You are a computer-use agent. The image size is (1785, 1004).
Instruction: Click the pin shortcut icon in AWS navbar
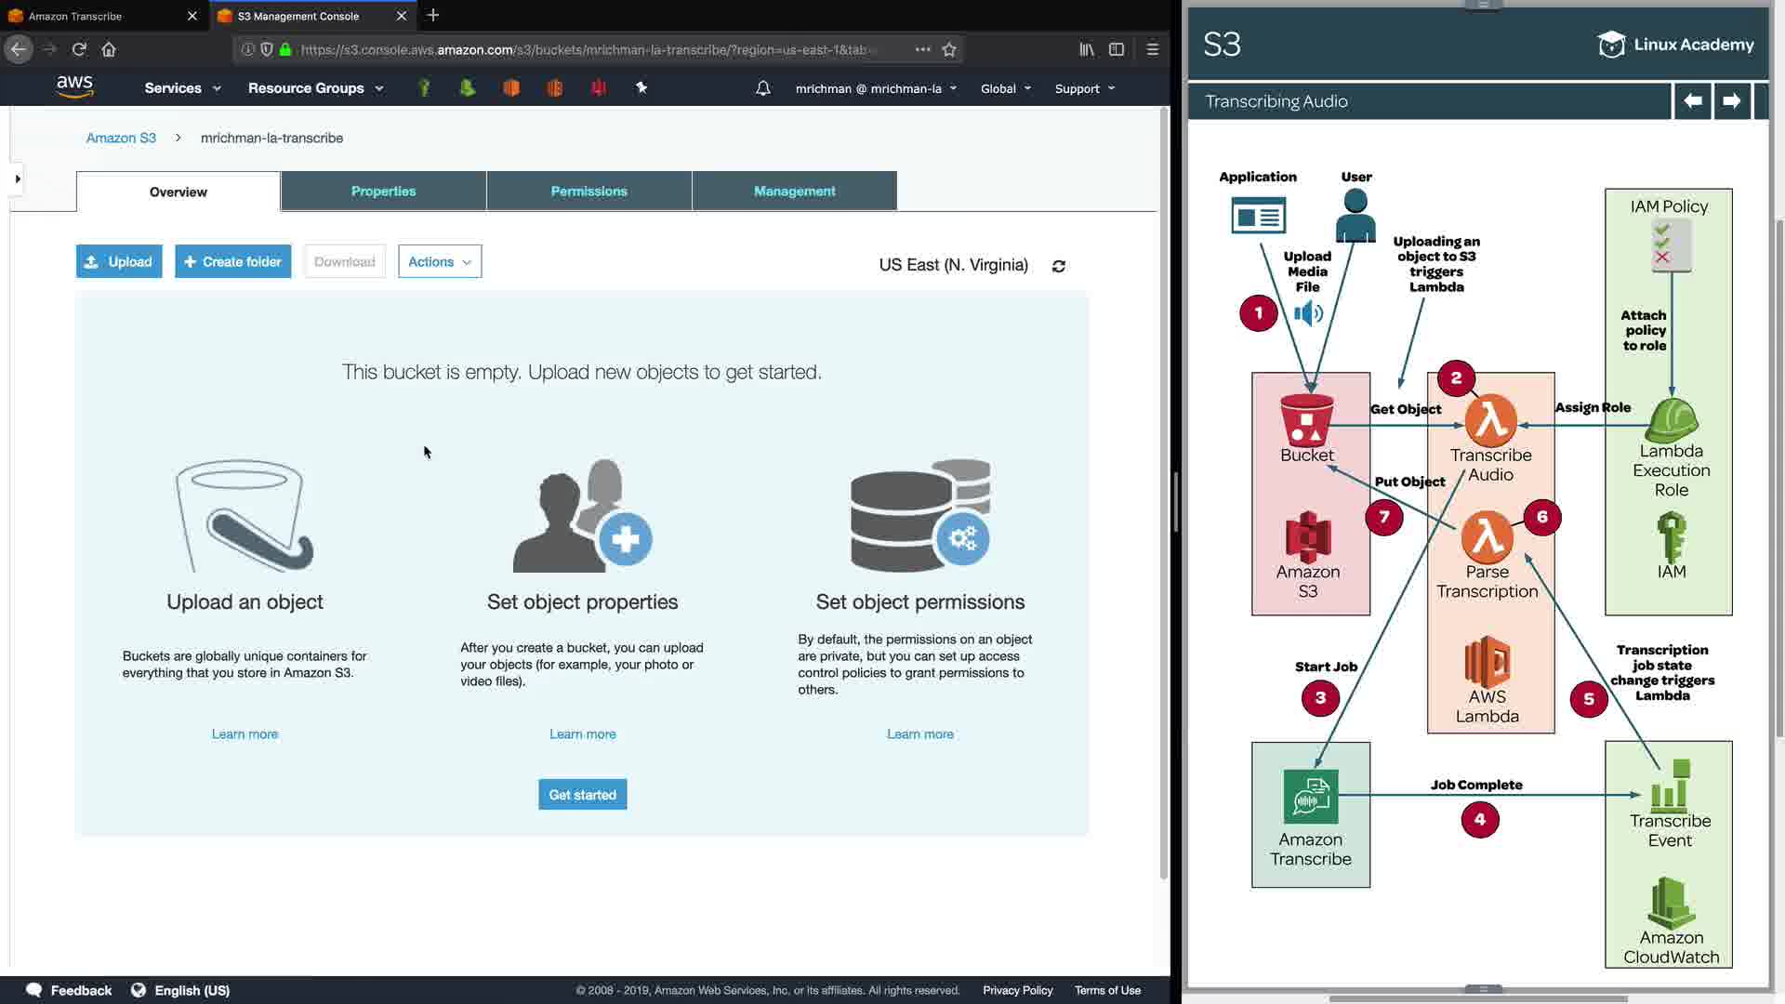(641, 87)
